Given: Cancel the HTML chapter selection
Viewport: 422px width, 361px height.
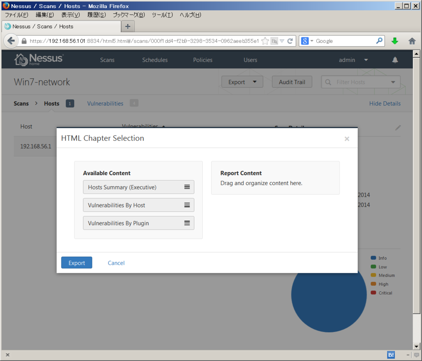Looking at the screenshot, I should tap(116, 263).
